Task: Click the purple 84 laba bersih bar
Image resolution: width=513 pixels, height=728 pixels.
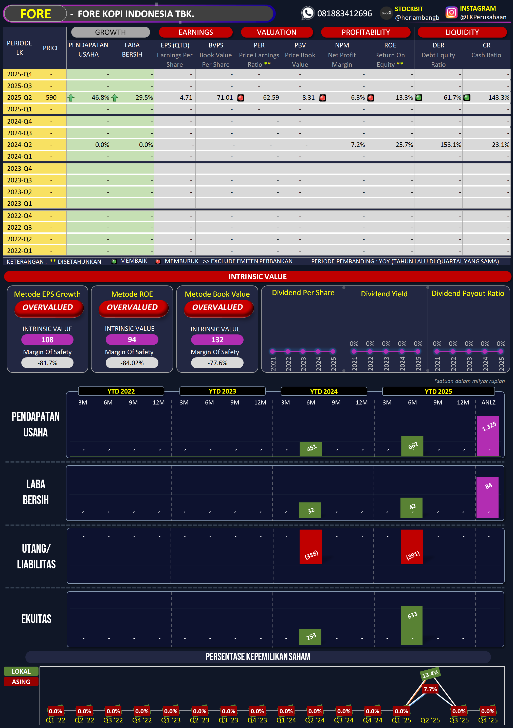Action: click(488, 498)
